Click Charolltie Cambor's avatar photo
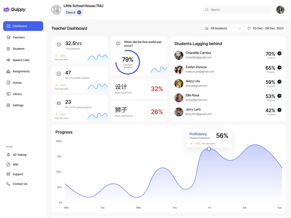The image size is (291, 218). [179, 55]
